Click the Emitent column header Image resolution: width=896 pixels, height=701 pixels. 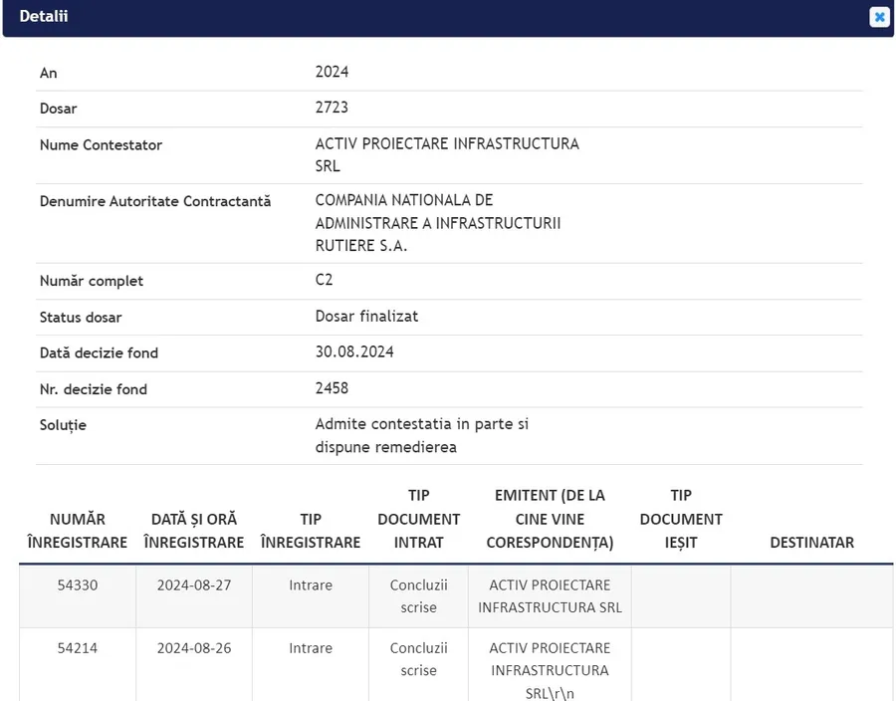550,519
